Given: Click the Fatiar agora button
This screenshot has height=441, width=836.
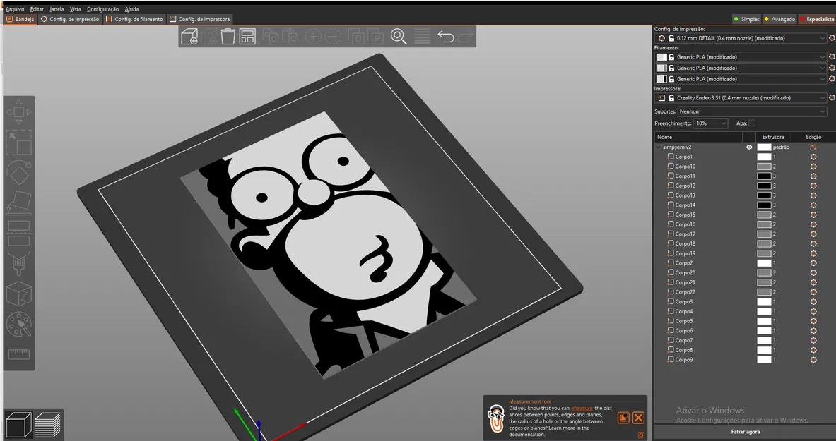Looking at the screenshot, I should (x=745, y=432).
